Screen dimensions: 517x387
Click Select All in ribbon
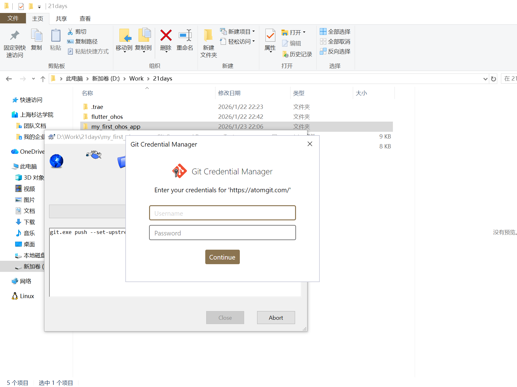tap(335, 31)
